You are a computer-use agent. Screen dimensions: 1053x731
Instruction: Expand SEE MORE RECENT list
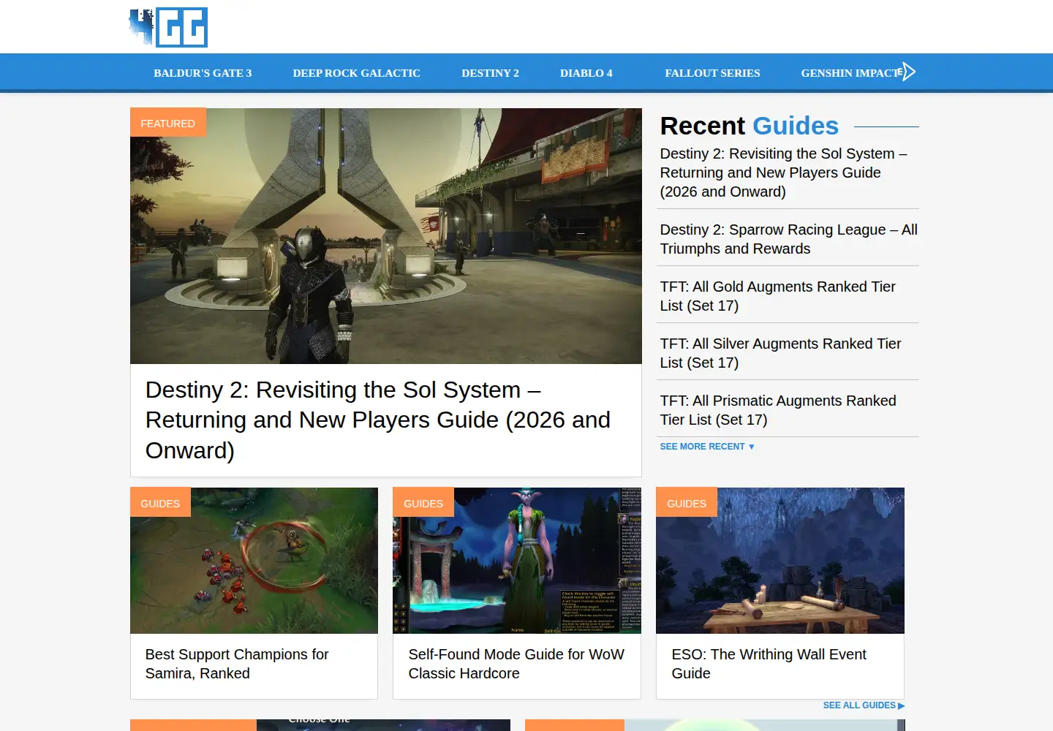(706, 447)
